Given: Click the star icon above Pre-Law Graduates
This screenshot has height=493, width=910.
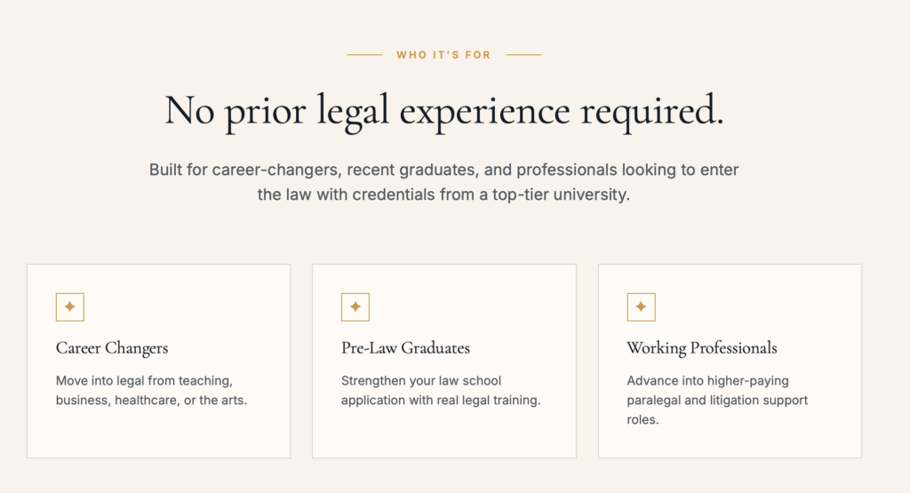Looking at the screenshot, I should (x=355, y=306).
